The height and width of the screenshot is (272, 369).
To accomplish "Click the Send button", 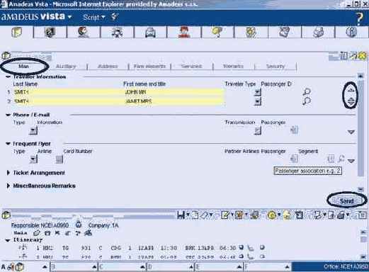I will click(x=346, y=201).
